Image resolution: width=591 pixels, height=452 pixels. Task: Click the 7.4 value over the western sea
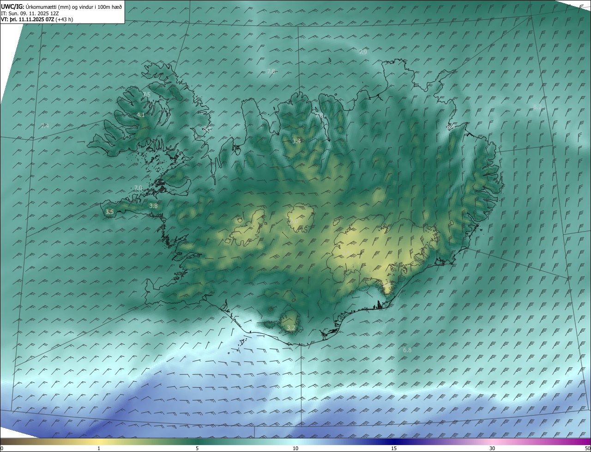45,126
